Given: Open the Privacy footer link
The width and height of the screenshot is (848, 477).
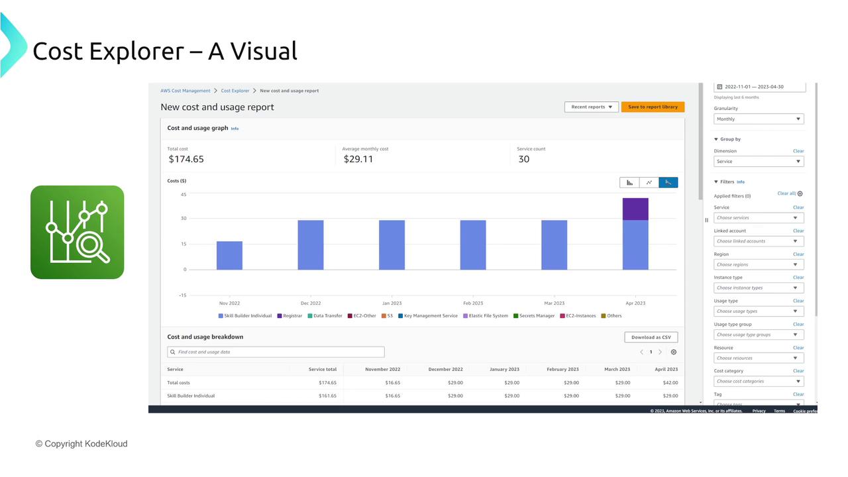Looking at the screenshot, I should (x=759, y=411).
